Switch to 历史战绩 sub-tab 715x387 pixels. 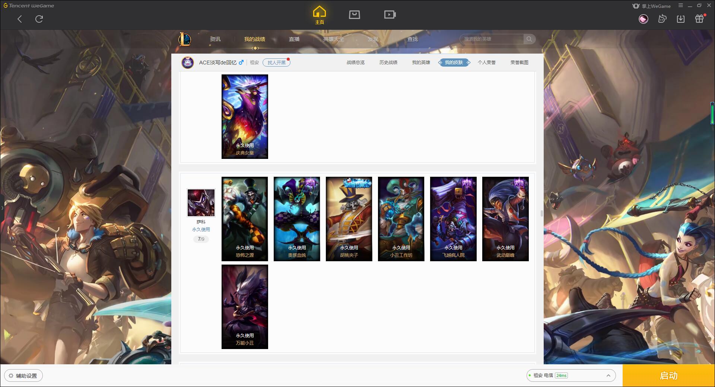pos(388,63)
